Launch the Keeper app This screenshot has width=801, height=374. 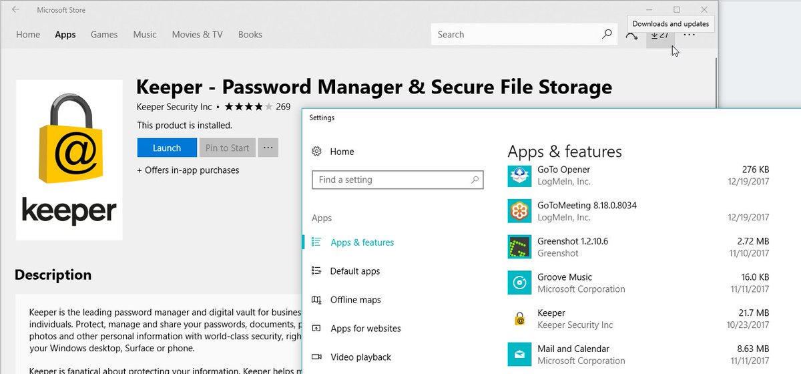click(167, 148)
